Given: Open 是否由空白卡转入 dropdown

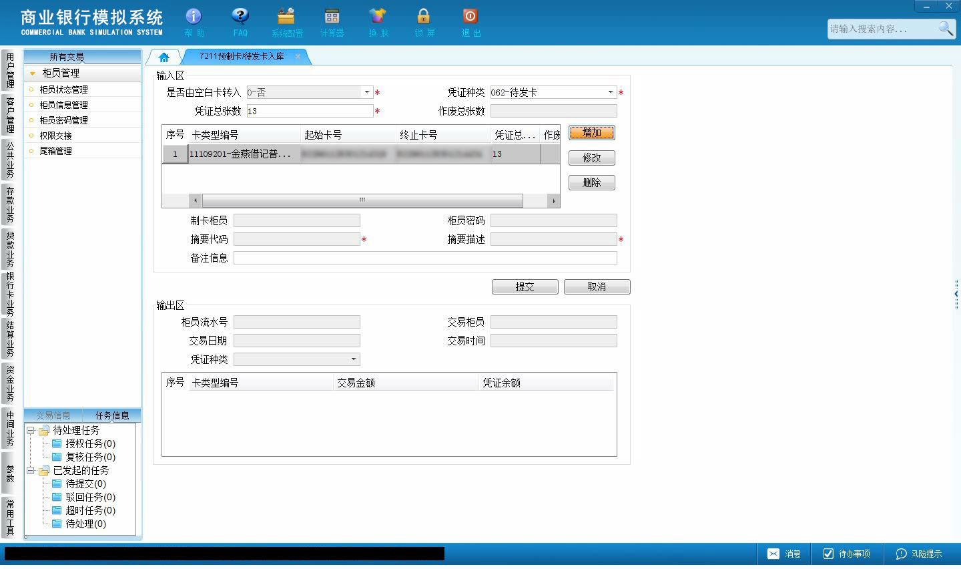Looking at the screenshot, I should point(366,92).
